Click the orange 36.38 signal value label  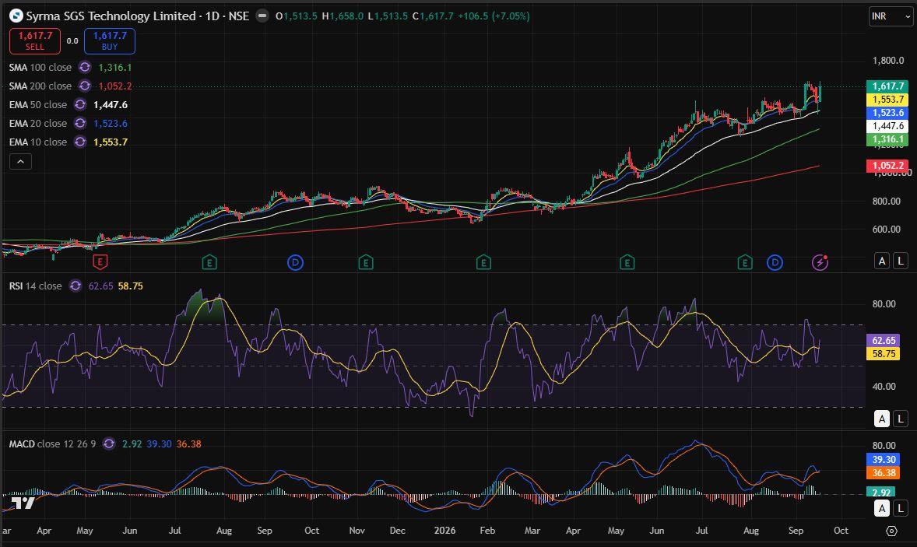(883, 473)
